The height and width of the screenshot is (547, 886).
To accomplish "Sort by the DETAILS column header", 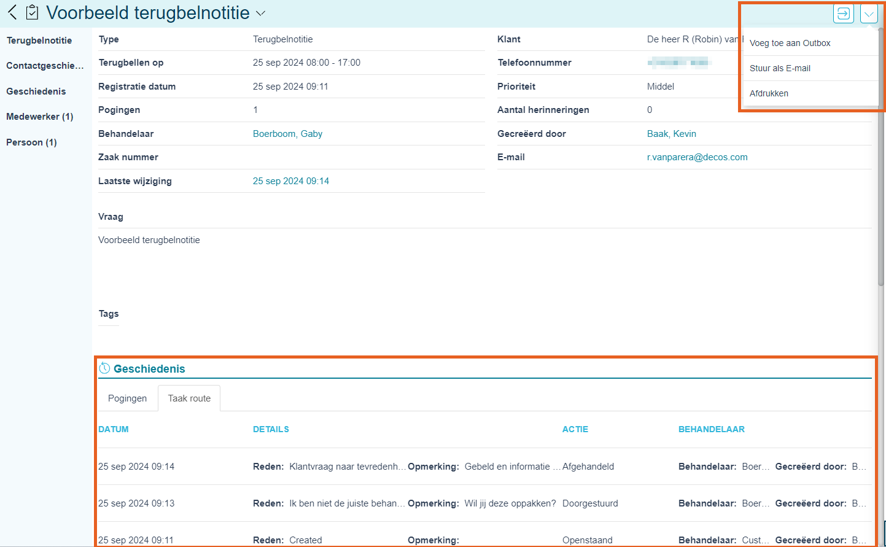I will click(x=271, y=429).
